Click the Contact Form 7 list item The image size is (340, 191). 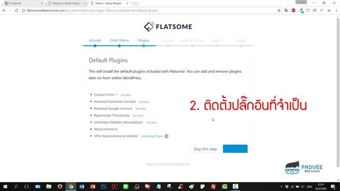[x=106, y=94]
